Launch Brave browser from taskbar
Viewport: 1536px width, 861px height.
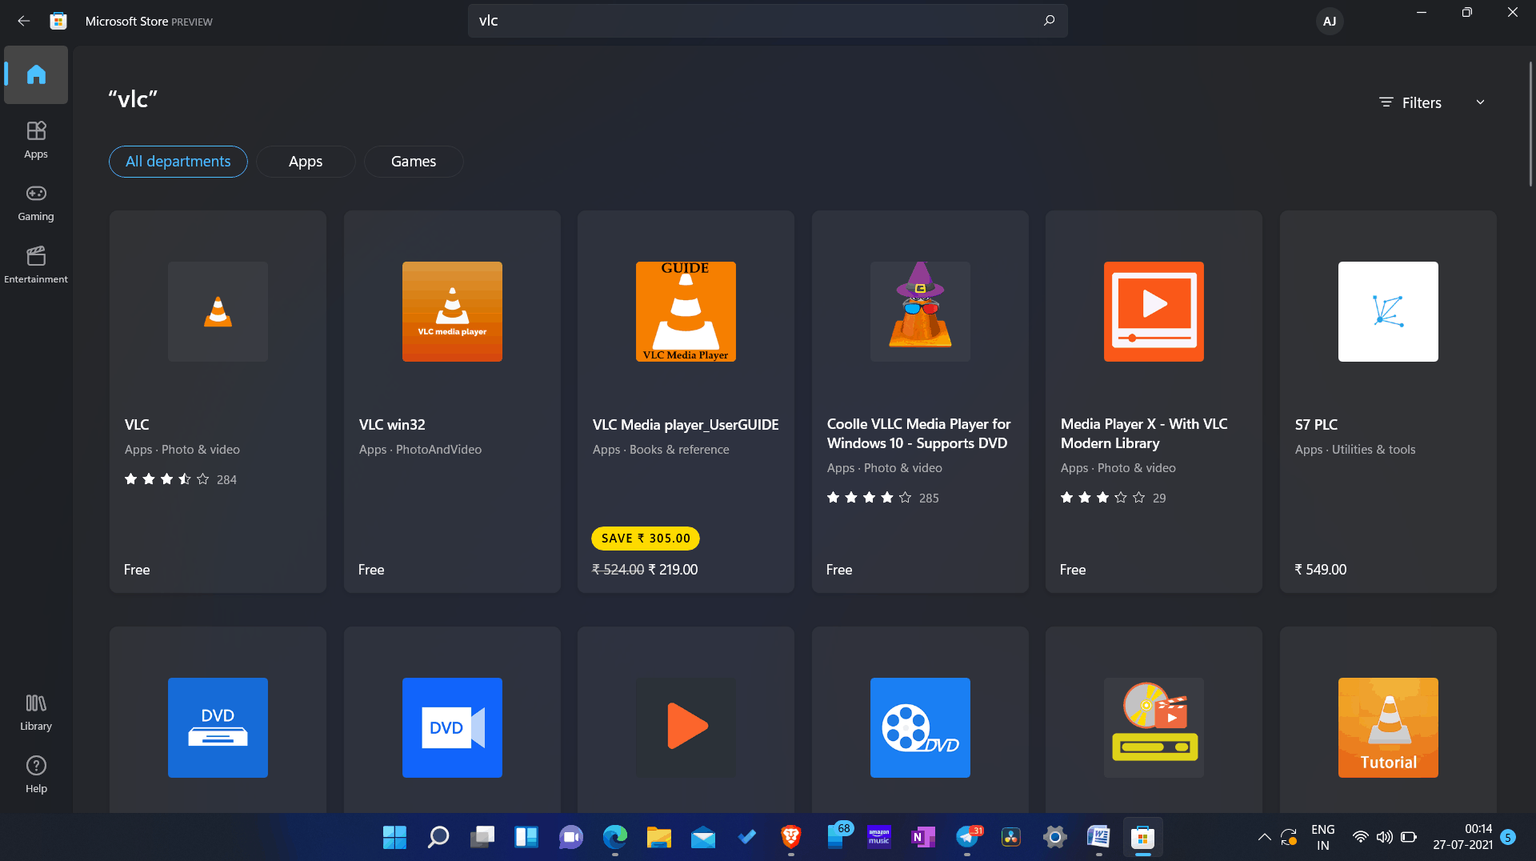click(x=791, y=837)
